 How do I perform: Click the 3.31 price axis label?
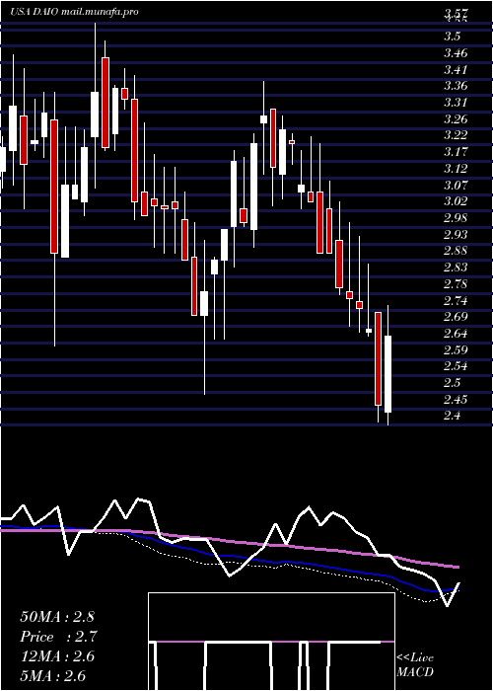click(456, 103)
